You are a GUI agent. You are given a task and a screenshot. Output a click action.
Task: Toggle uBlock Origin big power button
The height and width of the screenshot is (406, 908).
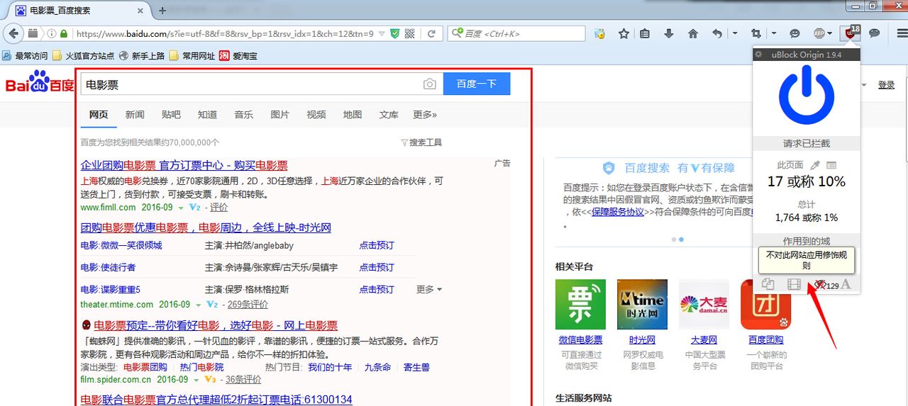[807, 94]
